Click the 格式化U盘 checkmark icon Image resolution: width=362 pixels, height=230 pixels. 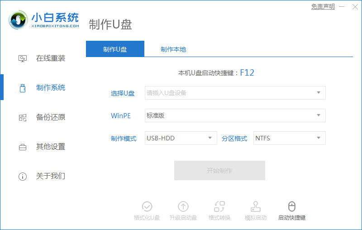coord(147,206)
